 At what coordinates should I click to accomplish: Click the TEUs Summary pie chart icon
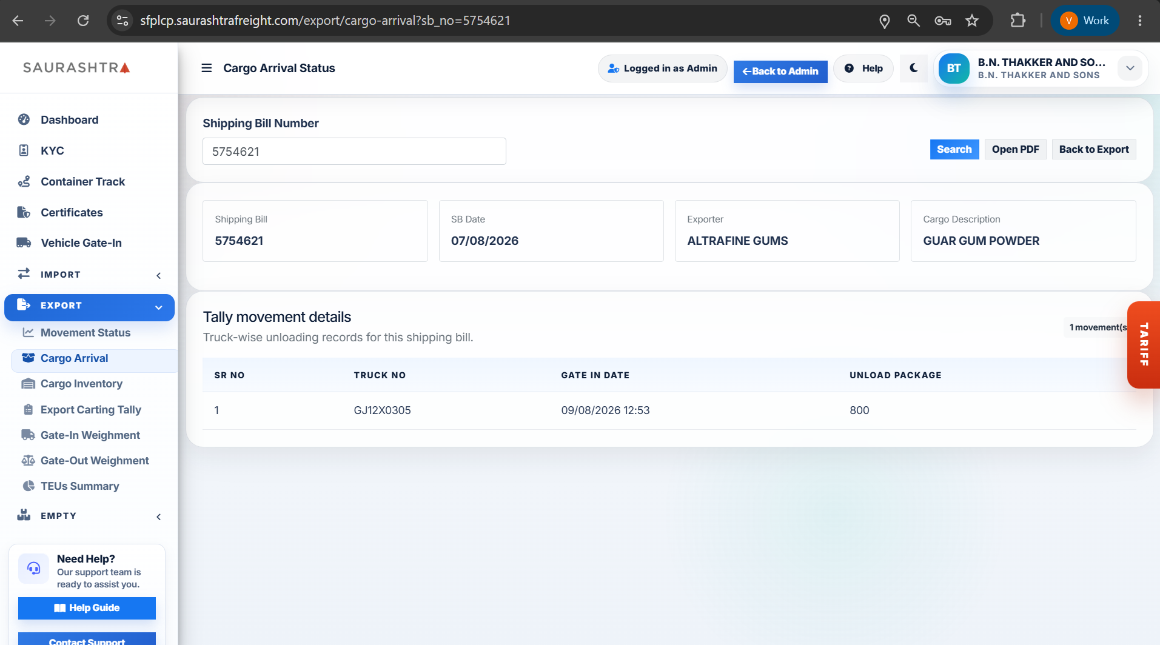click(x=28, y=486)
